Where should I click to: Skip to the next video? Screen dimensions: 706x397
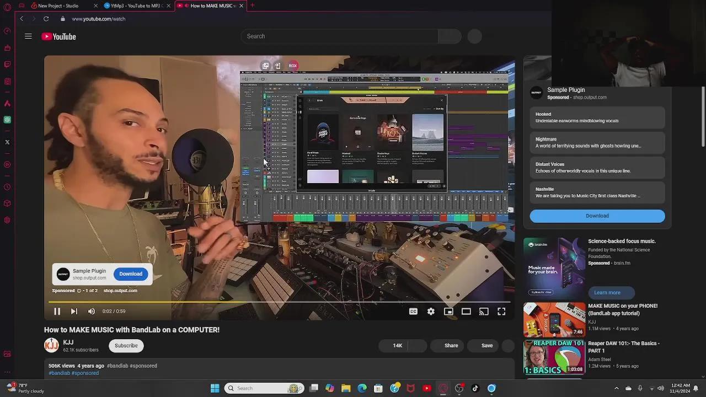pyautogui.click(x=74, y=312)
